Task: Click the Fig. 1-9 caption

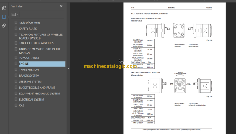Action: pyautogui.click(x=209, y=97)
